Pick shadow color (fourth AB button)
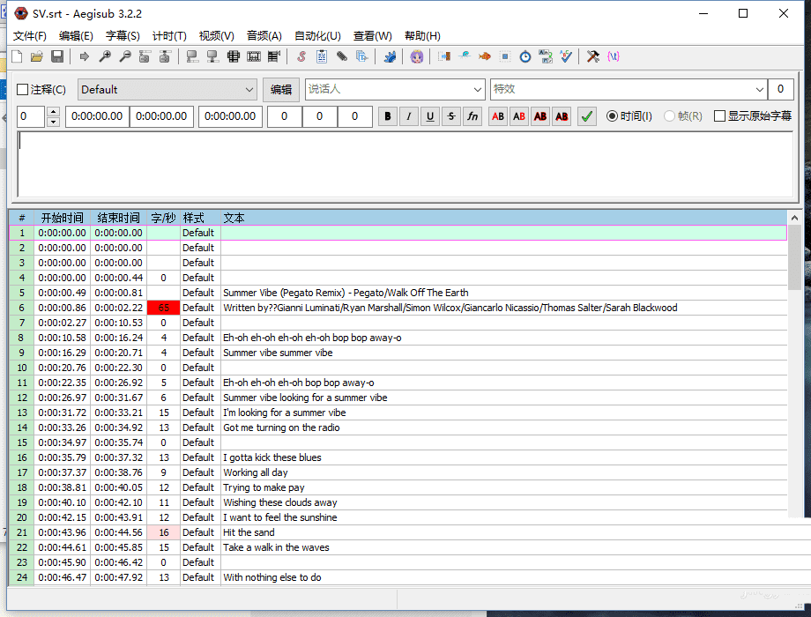Viewport: 811px width, 617px height. [562, 116]
